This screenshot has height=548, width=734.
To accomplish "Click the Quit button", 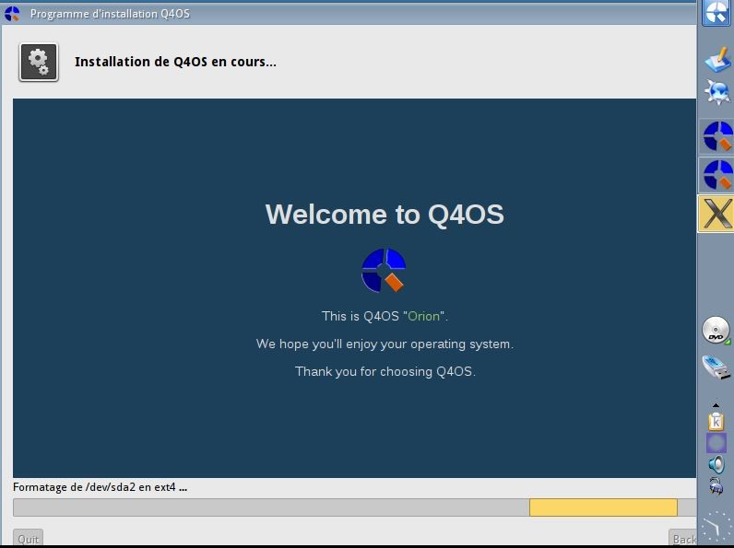I will (28, 539).
